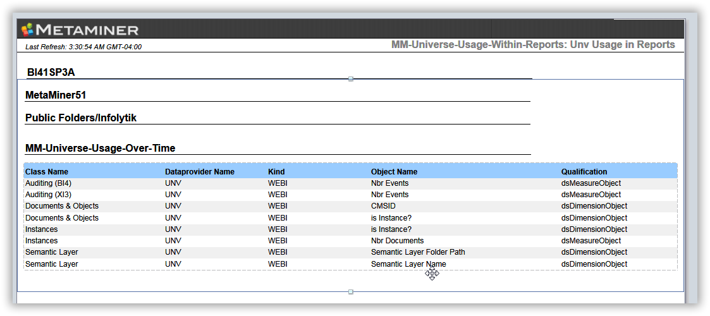This screenshot has width=710, height=316.
Task: Select is Instance? in Documents & Objects row
Action: (x=391, y=218)
